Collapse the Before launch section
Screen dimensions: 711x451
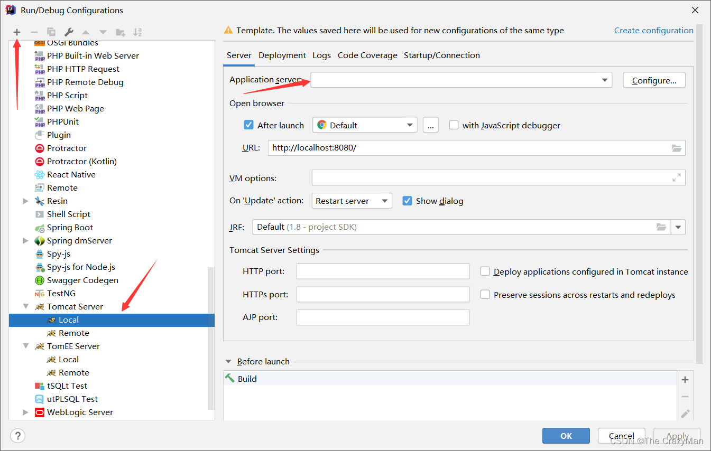228,362
